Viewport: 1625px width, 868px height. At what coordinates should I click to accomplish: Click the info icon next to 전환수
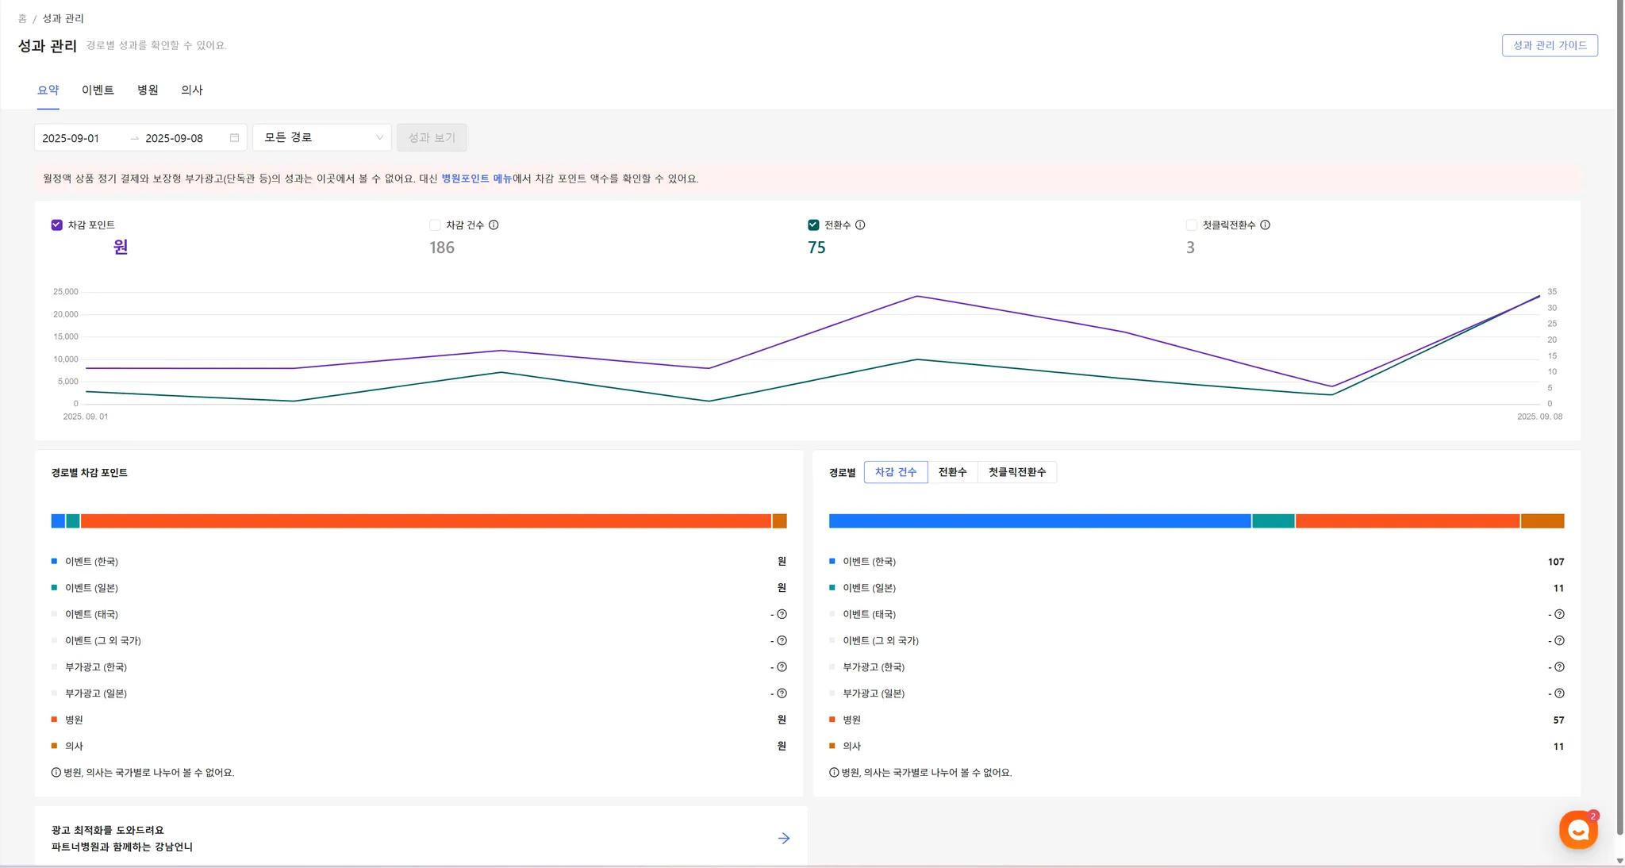860,225
